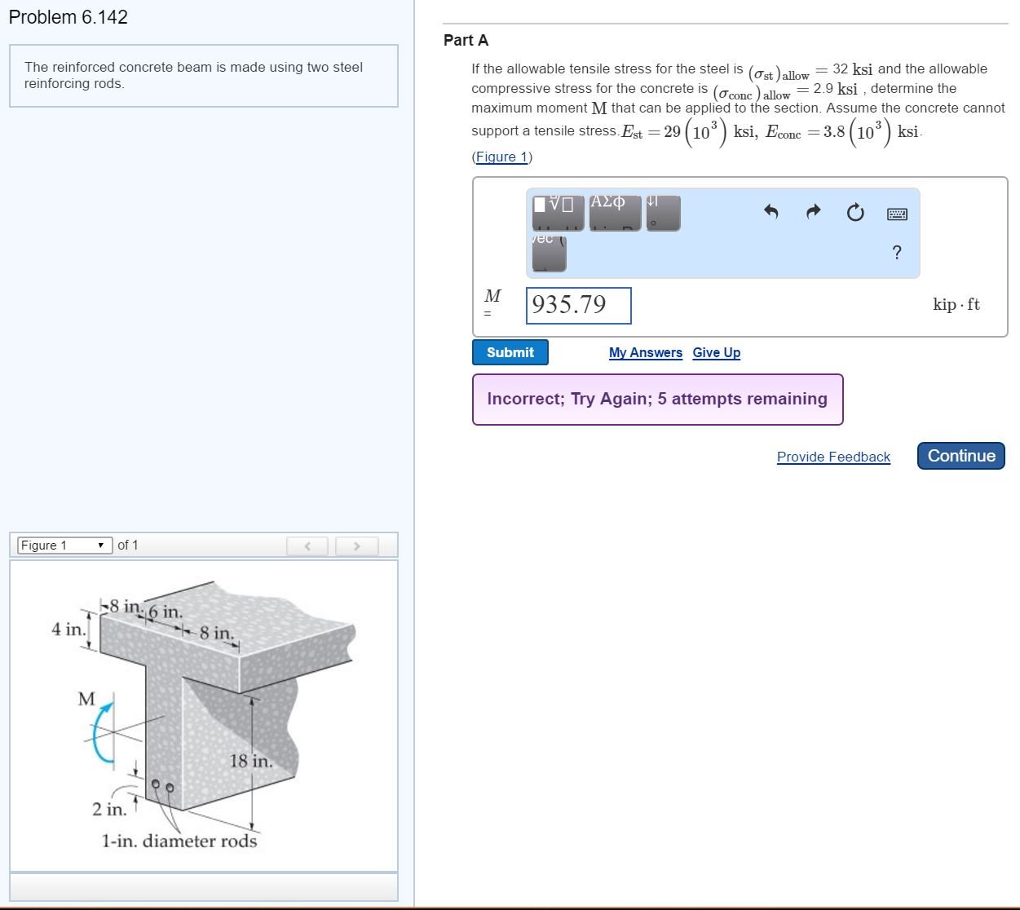Click the Continue button
The height and width of the screenshot is (910, 1020).
click(960, 456)
